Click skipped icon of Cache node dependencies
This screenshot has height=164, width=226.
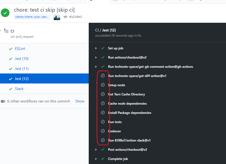[103, 103]
